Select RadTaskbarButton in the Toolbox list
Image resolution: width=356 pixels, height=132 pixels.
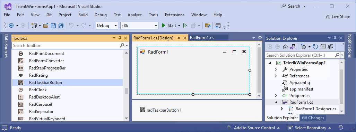(67, 83)
